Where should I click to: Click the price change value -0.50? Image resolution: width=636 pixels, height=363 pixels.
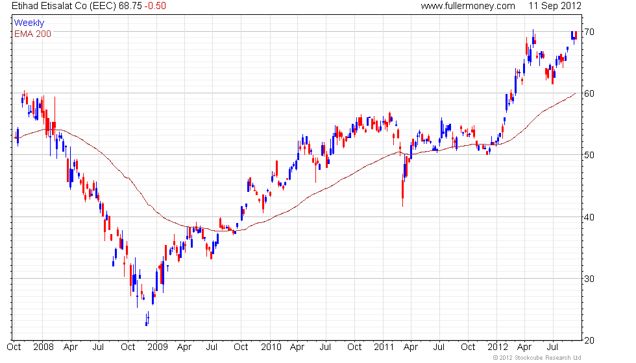(155, 6)
